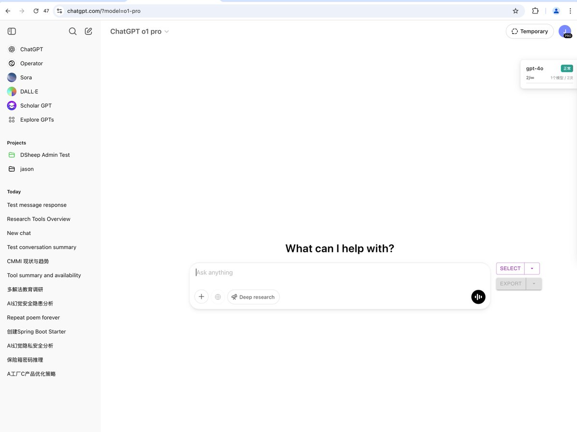Open the profile avatar with PRO badge
This screenshot has height=432, width=577.
pyautogui.click(x=565, y=31)
